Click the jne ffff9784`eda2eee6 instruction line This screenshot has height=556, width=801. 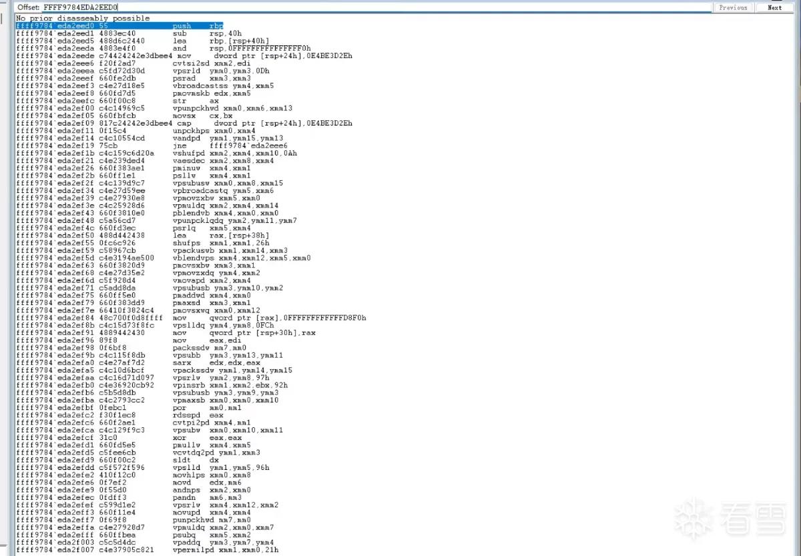click(152, 146)
